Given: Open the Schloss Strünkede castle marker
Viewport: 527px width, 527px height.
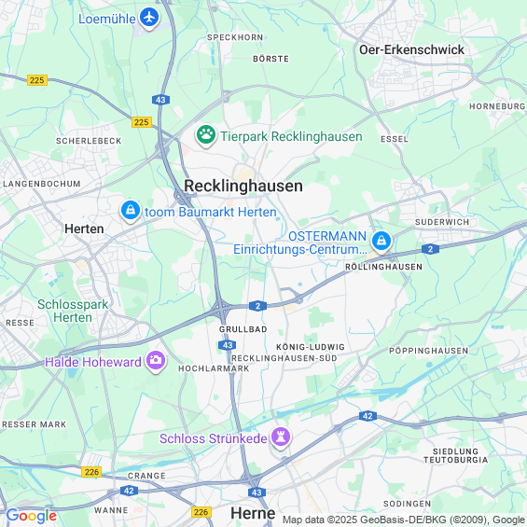Looking at the screenshot, I should pyautogui.click(x=281, y=437).
